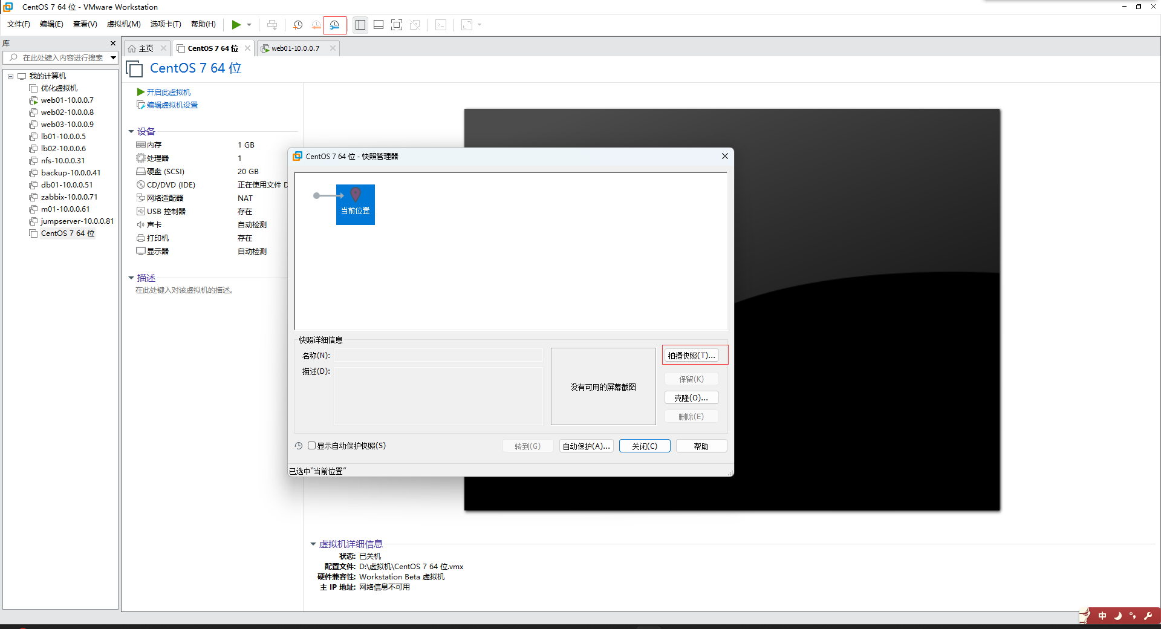Collapse the 虚拟机详细信息 section

click(313, 544)
